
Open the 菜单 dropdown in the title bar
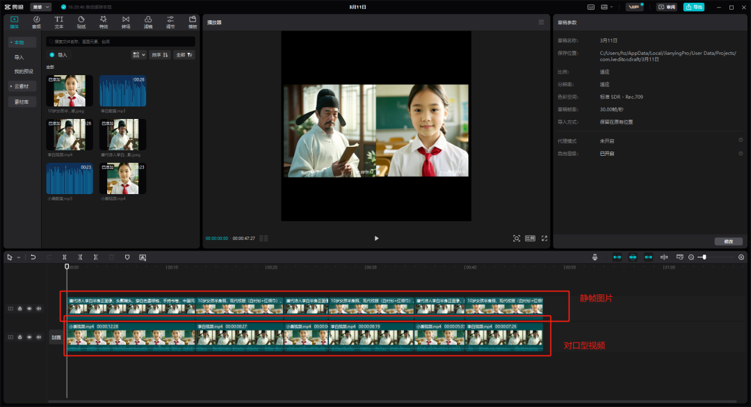click(40, 7)
